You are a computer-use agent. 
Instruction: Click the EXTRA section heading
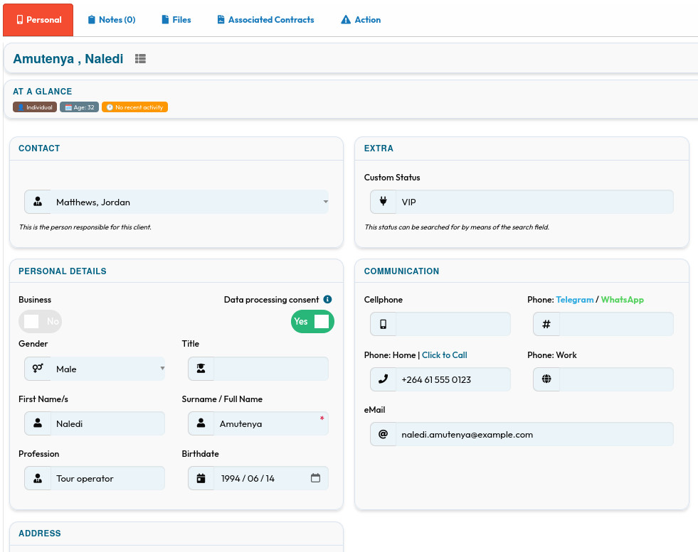(x=379, y=148)
